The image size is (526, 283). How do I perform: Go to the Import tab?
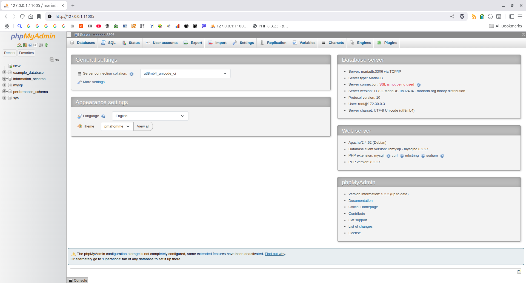pyautogui.click(x=218, y=43)
